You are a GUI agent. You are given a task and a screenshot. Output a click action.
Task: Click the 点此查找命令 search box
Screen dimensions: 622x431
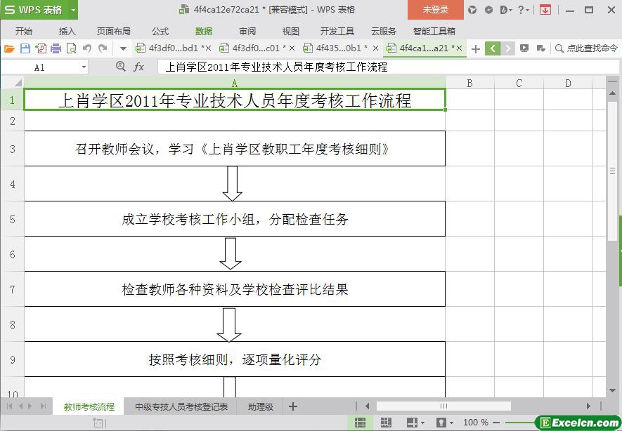pos(587,48)
